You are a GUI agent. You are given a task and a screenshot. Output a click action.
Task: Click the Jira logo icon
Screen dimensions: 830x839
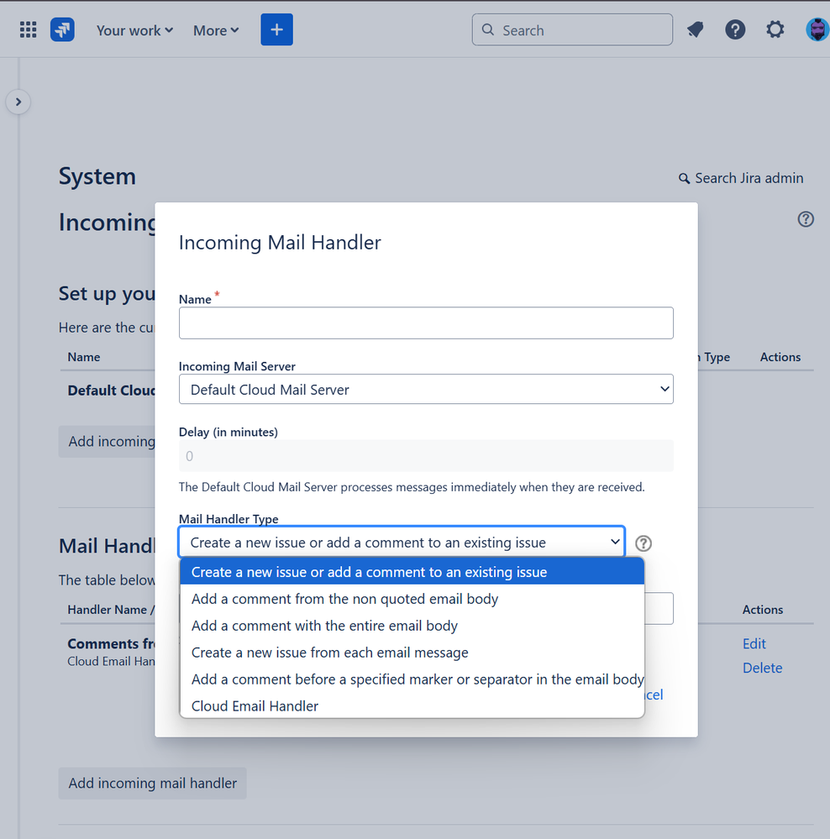(x=62, y=30)
